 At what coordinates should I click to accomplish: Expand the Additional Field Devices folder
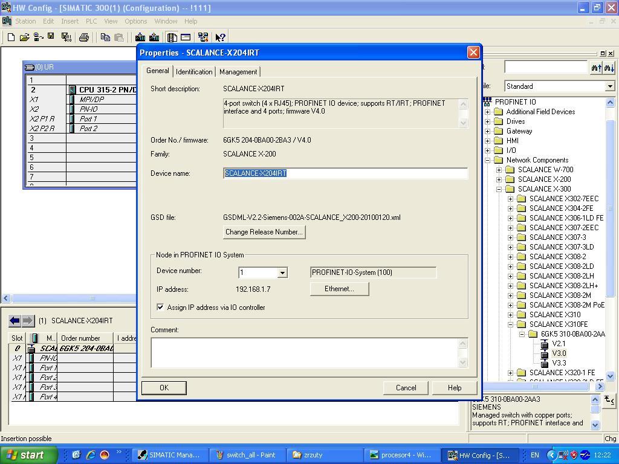[x=488, y=112]
